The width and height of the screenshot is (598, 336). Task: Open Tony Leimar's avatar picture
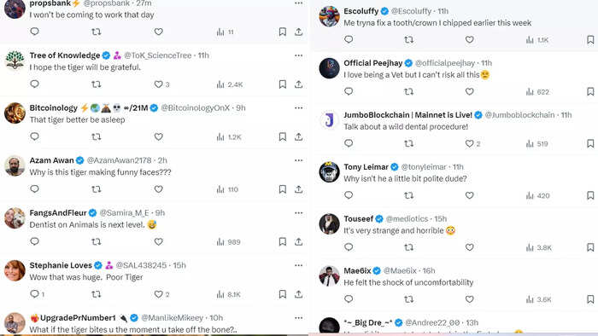pyautogui.click(x=329, y=172)
